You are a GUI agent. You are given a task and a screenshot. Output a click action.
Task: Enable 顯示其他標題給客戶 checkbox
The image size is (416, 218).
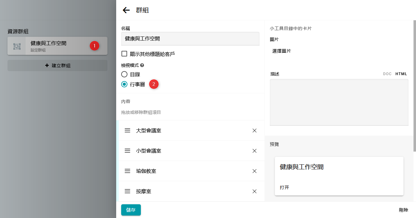[124, 54]
